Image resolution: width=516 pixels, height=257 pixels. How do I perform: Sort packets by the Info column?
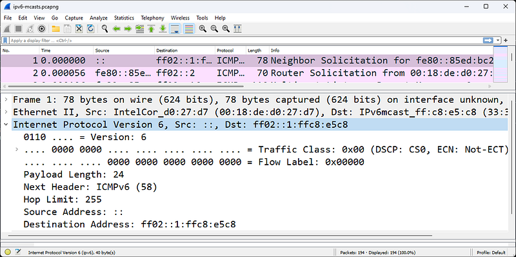point(381,50)
